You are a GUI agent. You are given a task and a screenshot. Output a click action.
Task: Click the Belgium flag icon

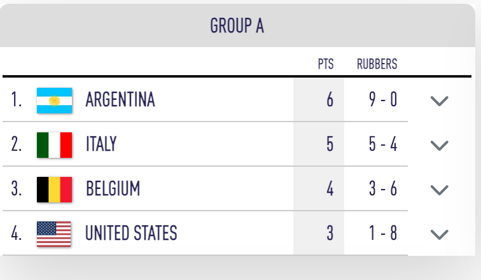click(54, 190)
